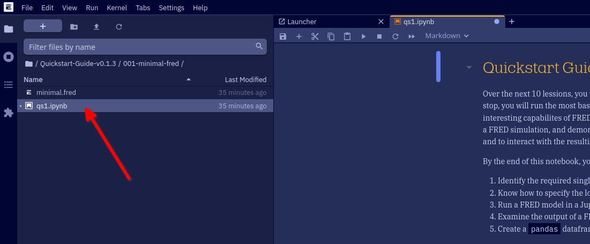Open the Tabs menu
This screenshot has width=590, height=244.
click(x=143, y=8)
